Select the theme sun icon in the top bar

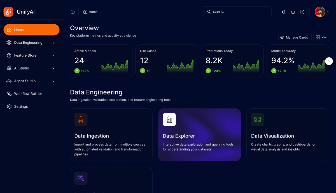tap(283, 12)
